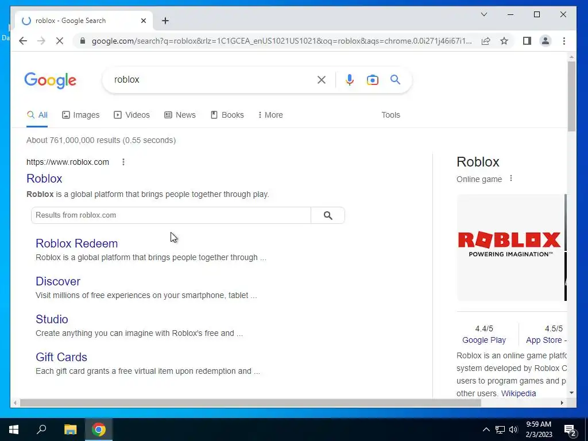Open the taskbar clock showing 9:59 AM

point(539,430)
